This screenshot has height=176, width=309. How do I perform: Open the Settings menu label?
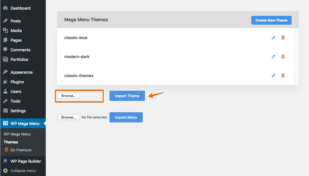pos(18,111)
